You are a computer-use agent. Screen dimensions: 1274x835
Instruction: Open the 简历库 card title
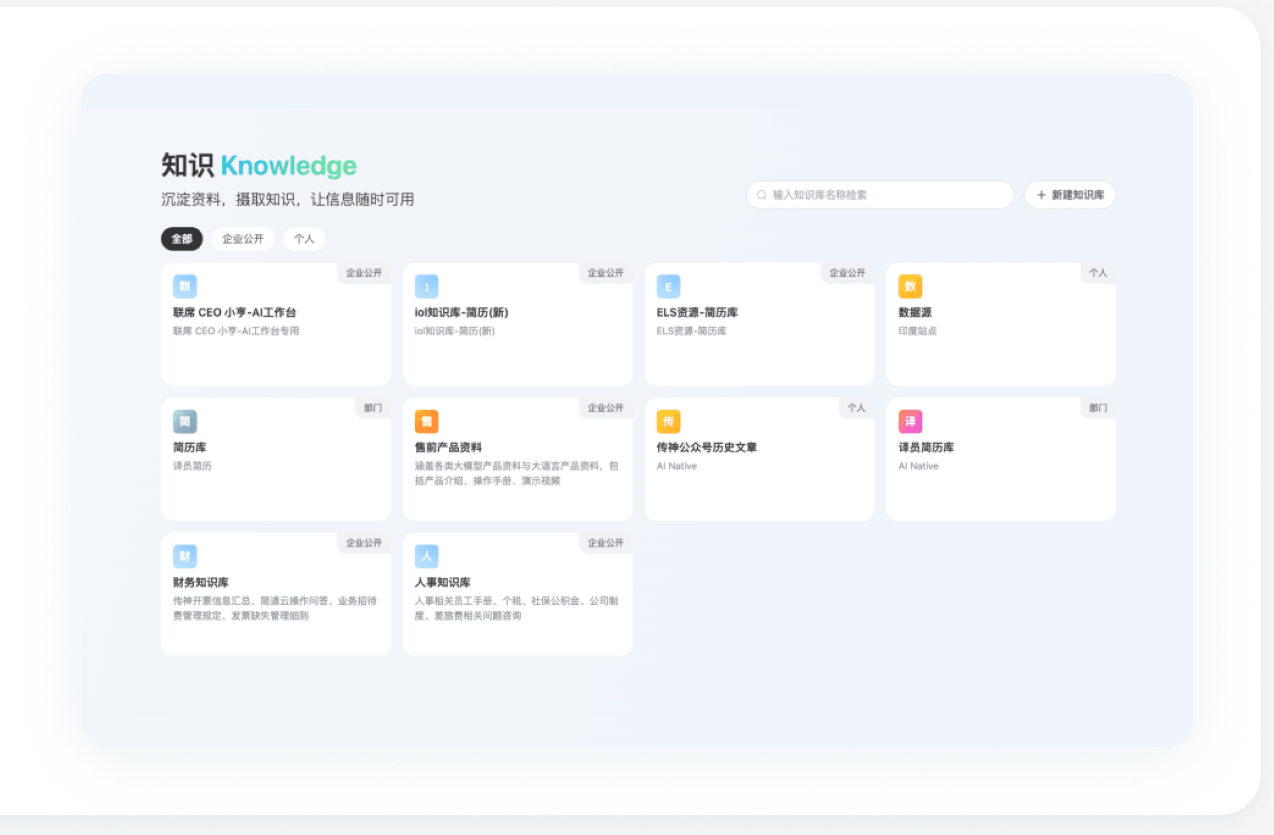pyautogui.click(x=190, y=447)
